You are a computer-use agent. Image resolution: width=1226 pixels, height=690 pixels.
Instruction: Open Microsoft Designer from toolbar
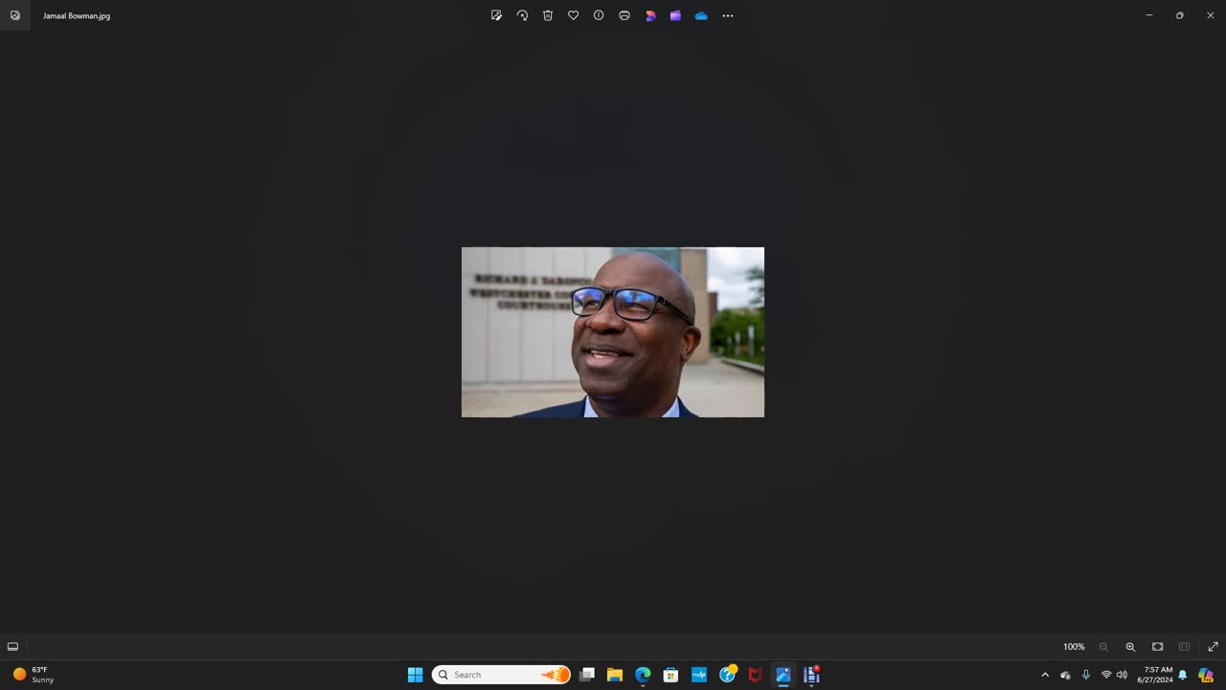(650, 15)
